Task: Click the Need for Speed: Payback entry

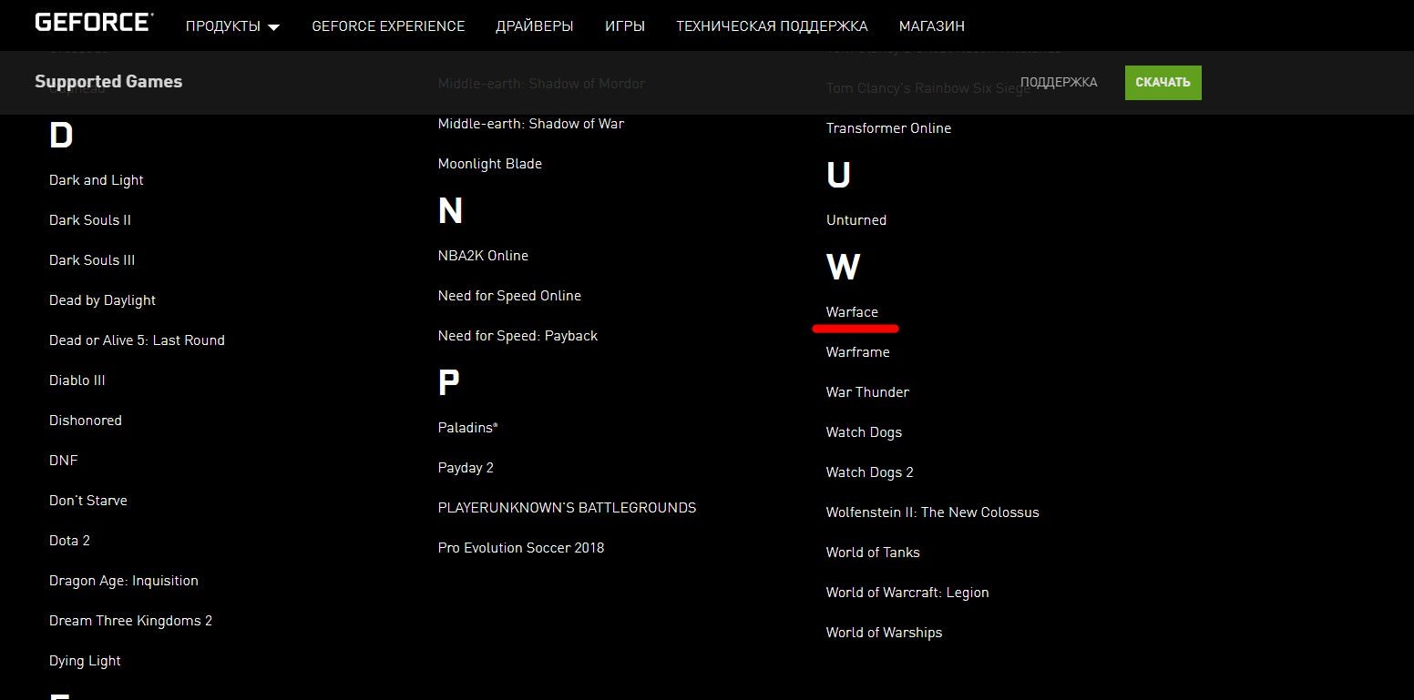Action: pos(517,335)
